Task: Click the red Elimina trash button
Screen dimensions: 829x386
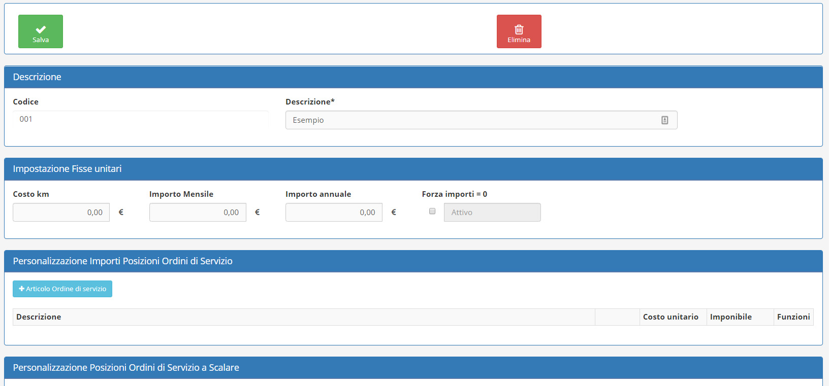Action: click(x=519, y=31)
